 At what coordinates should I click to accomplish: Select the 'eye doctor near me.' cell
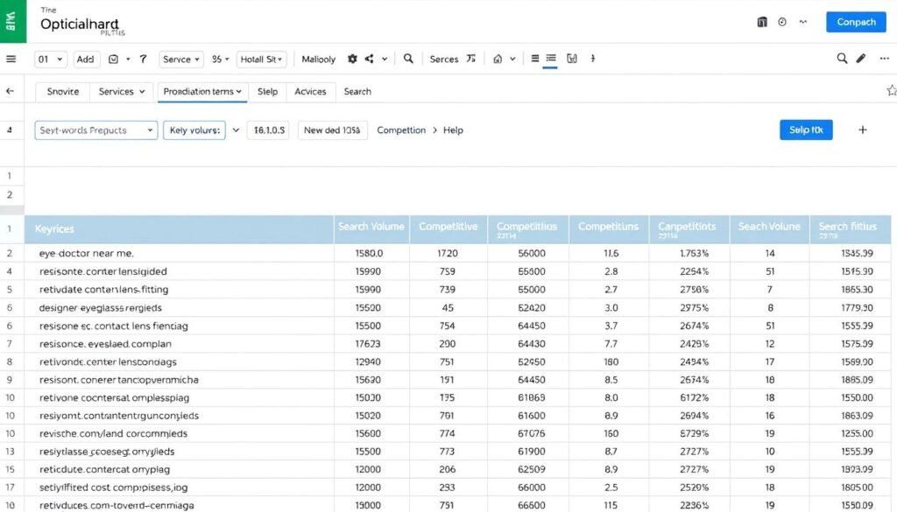pyautogui.click(x=179, y=253)
